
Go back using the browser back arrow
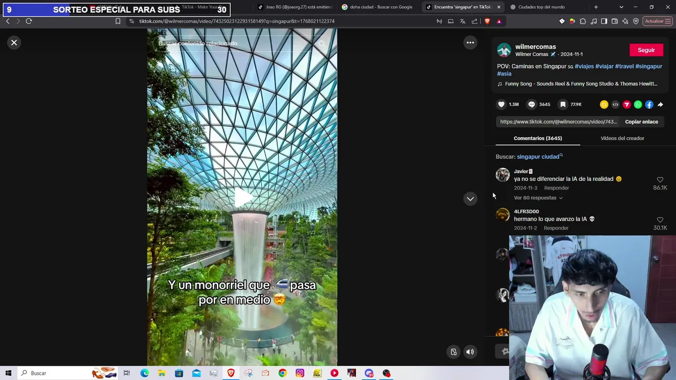(7, 21)
